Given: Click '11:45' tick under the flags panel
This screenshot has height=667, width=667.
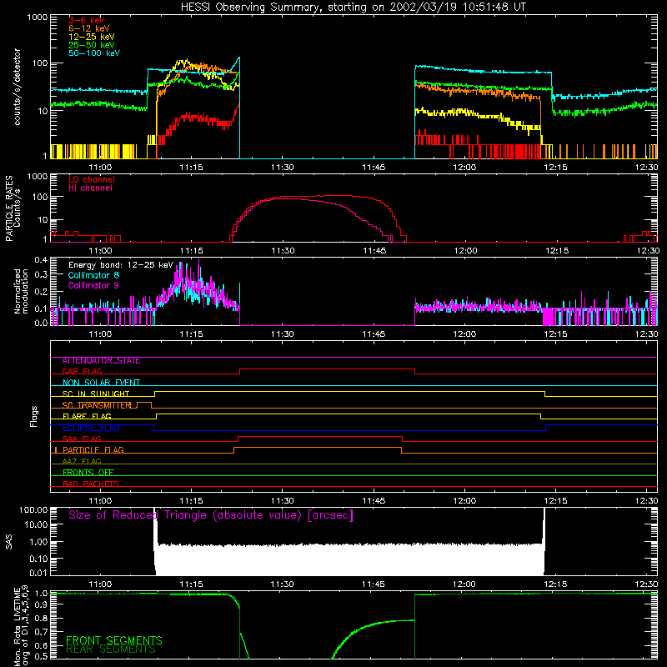Looking at the screenshot, I should 374,501.
